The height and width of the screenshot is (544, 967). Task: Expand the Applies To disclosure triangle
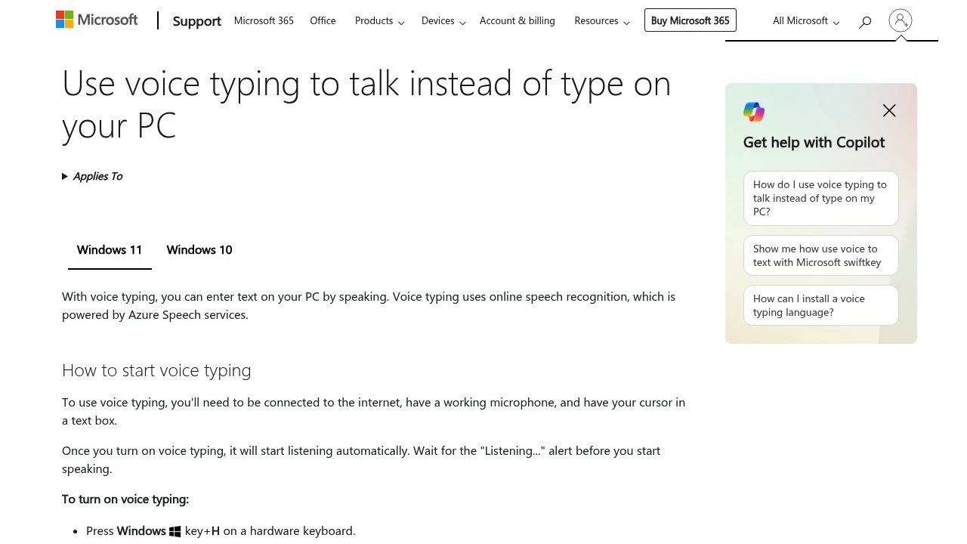(65, 176)
